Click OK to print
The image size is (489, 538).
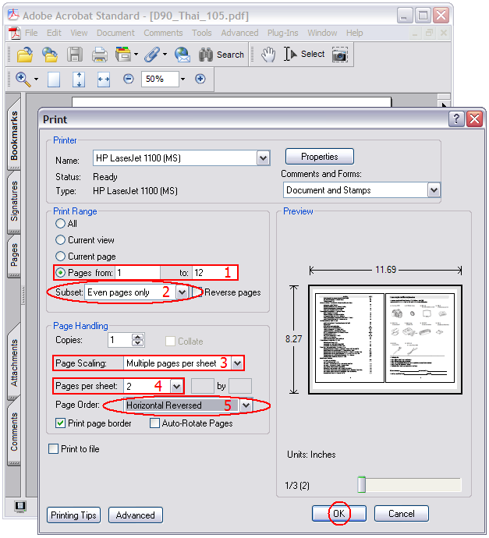(x=339, y=514)
